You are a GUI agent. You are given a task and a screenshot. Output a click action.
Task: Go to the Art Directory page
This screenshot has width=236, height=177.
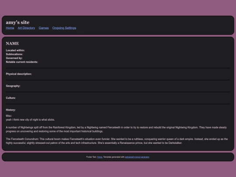coord(26,28)
